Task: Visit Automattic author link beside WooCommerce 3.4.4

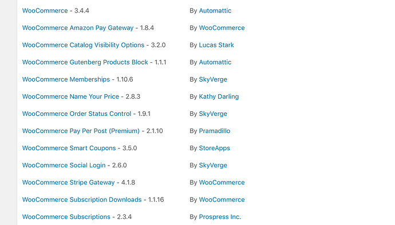Action: pos(215,10)
